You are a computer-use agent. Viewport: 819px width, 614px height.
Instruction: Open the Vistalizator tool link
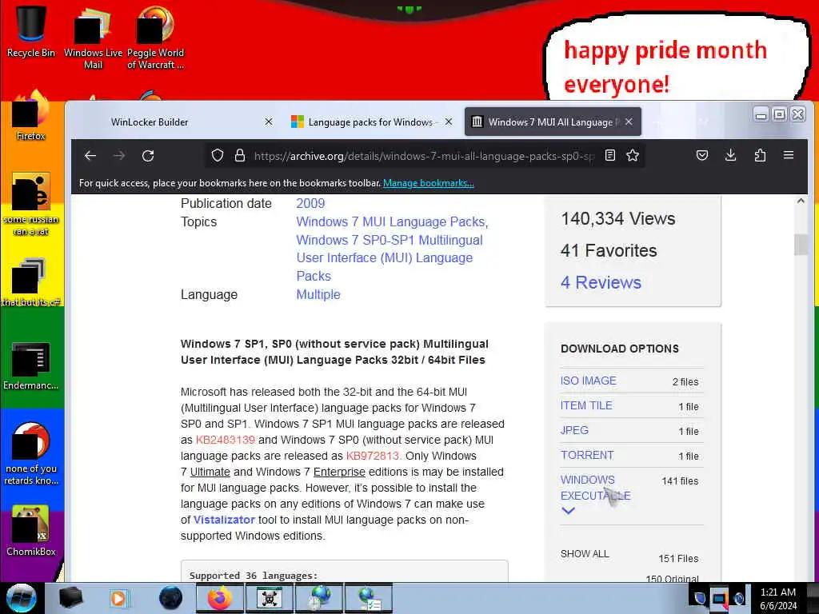[x=224, y=520]
